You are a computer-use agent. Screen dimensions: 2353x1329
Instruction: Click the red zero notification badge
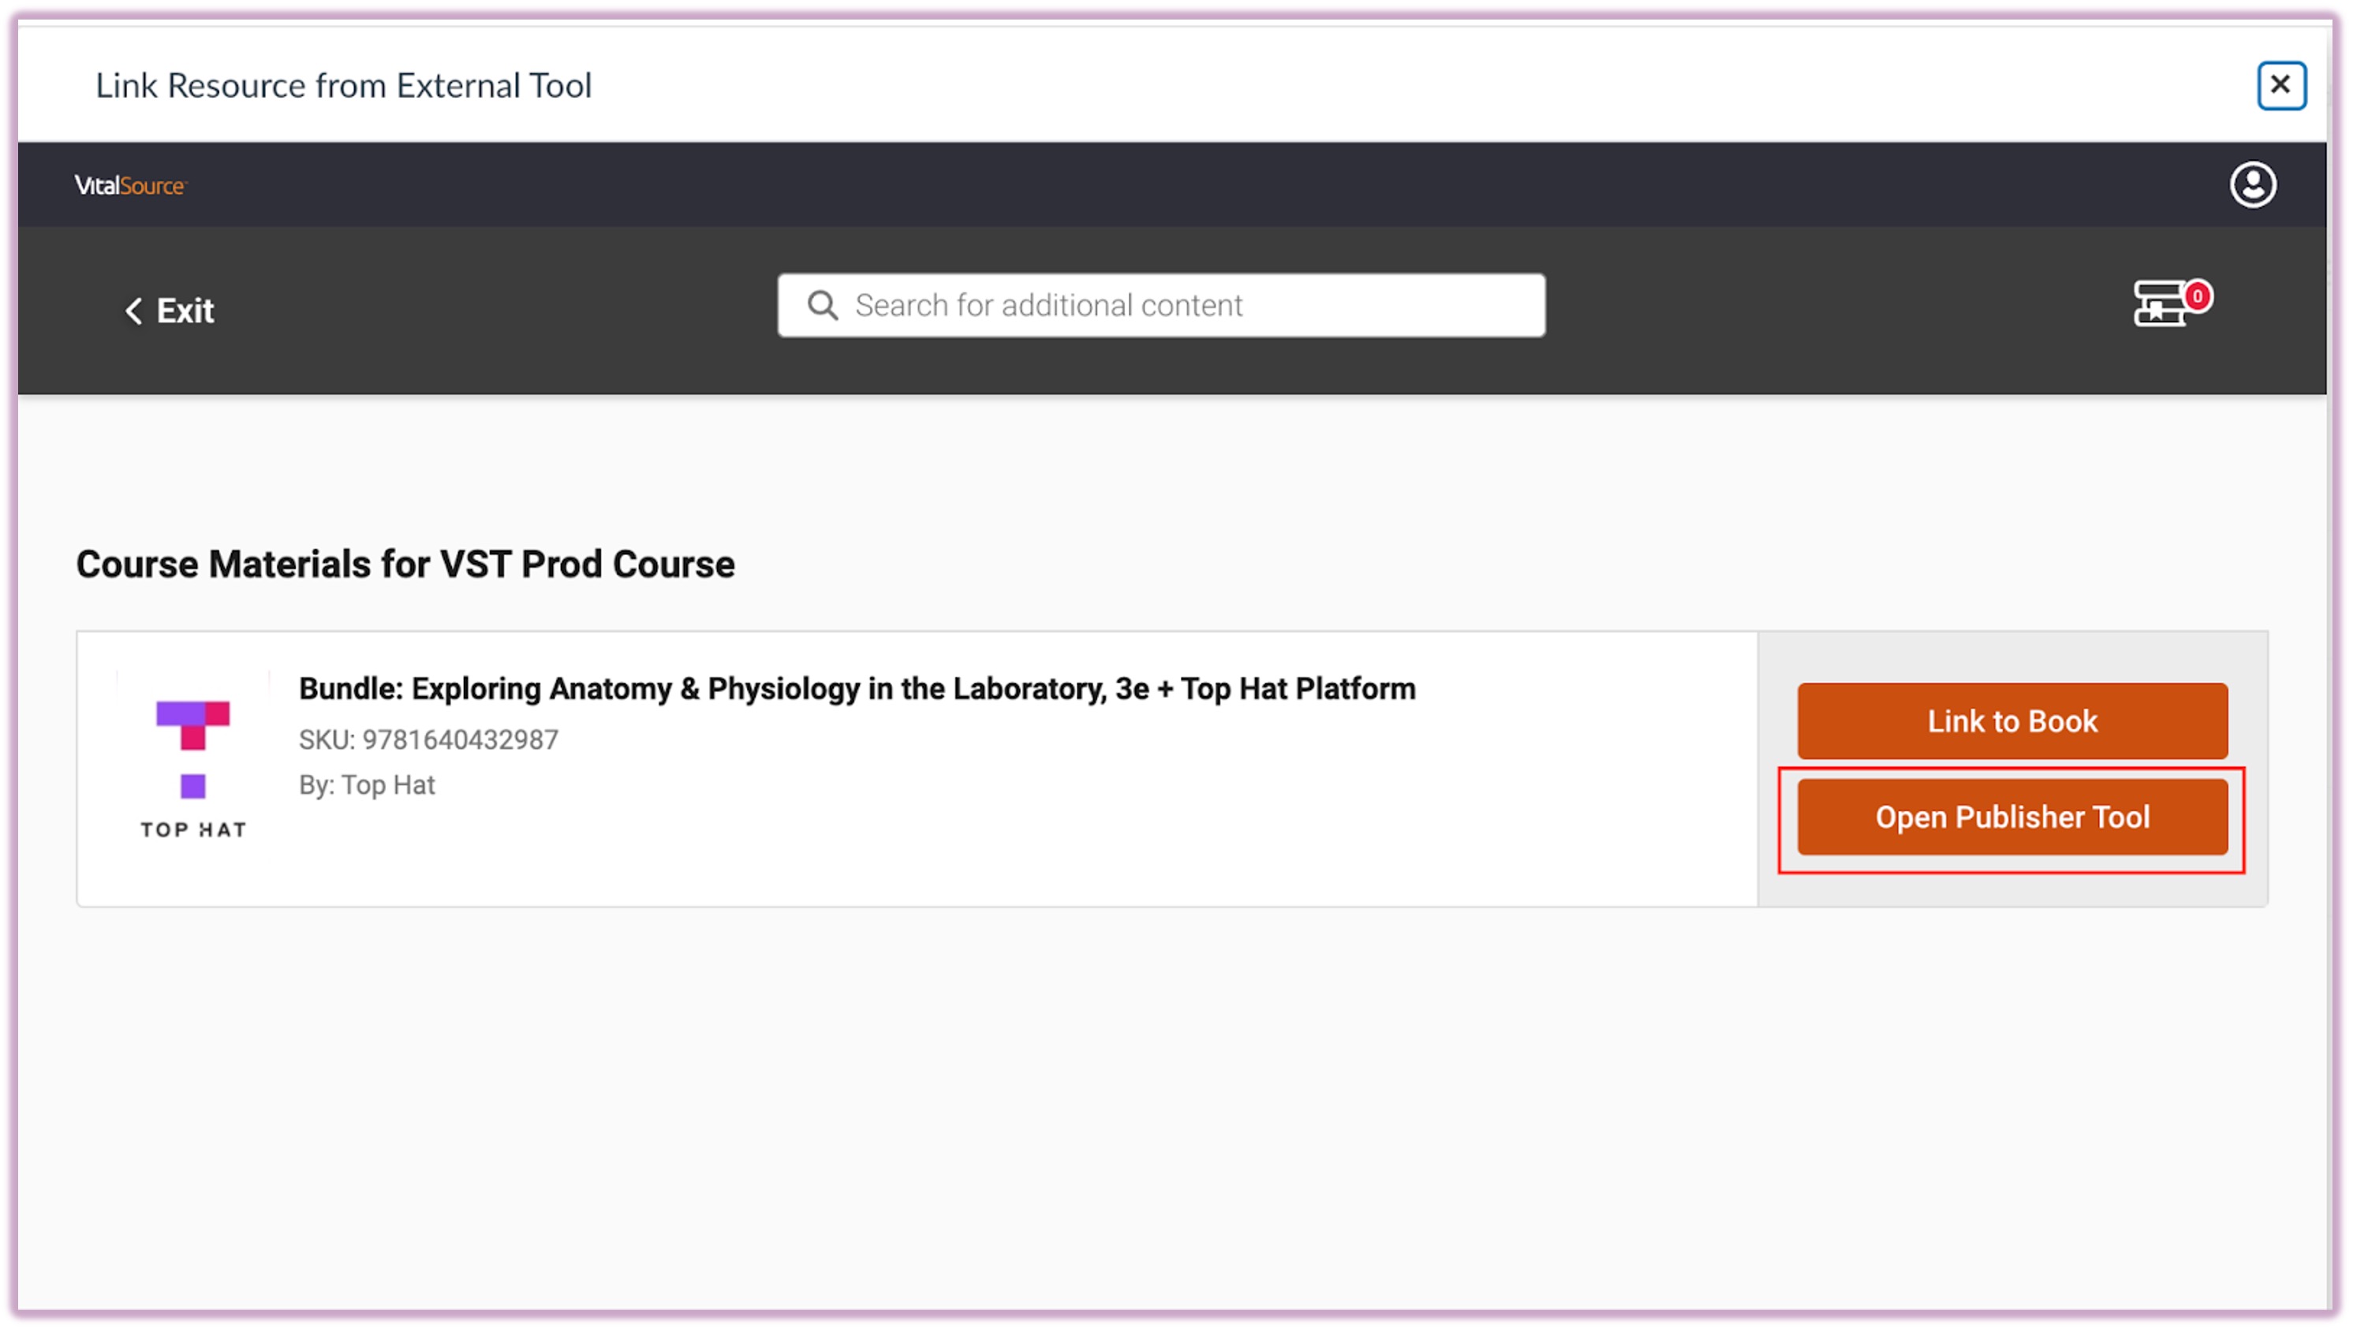[2197, 296]
